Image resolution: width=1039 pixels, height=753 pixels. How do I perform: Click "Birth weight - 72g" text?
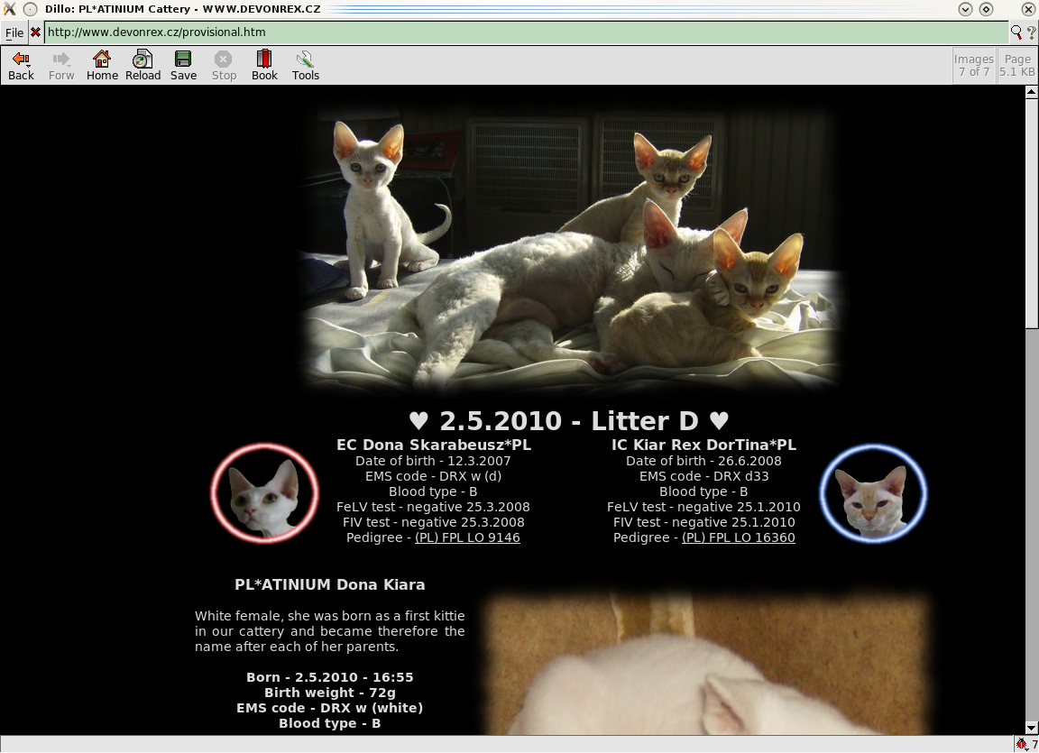[330, 693]
